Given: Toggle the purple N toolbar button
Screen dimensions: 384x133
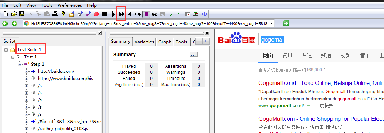Looking at the screenshot, I should click(146, 14).
